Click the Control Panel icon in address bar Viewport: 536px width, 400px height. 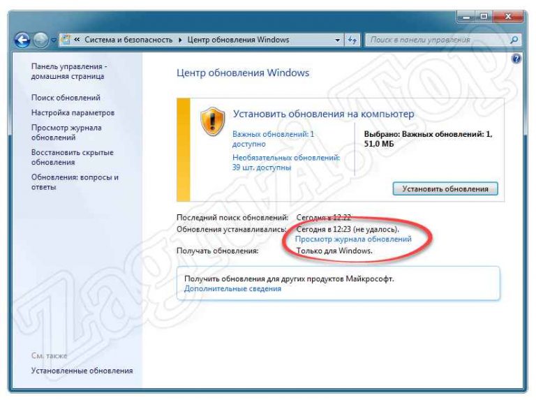click(66, 40)
